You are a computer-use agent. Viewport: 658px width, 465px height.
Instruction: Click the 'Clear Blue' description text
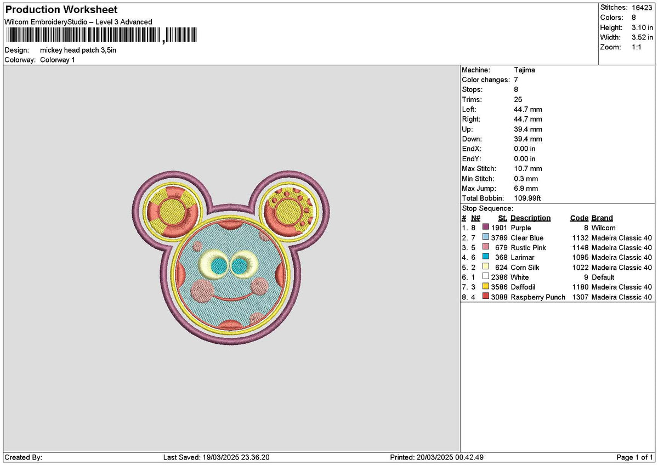tap(527, 237)
